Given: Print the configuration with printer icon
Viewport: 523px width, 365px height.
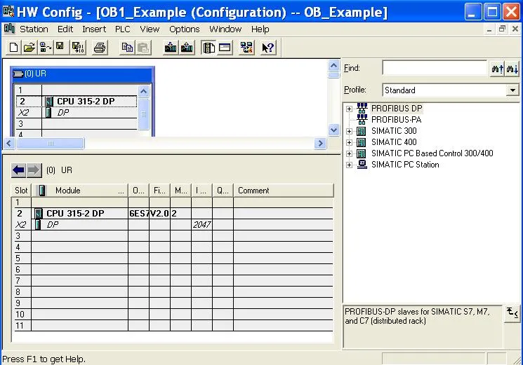Looking at the screenshot, I should click(100, 48).
